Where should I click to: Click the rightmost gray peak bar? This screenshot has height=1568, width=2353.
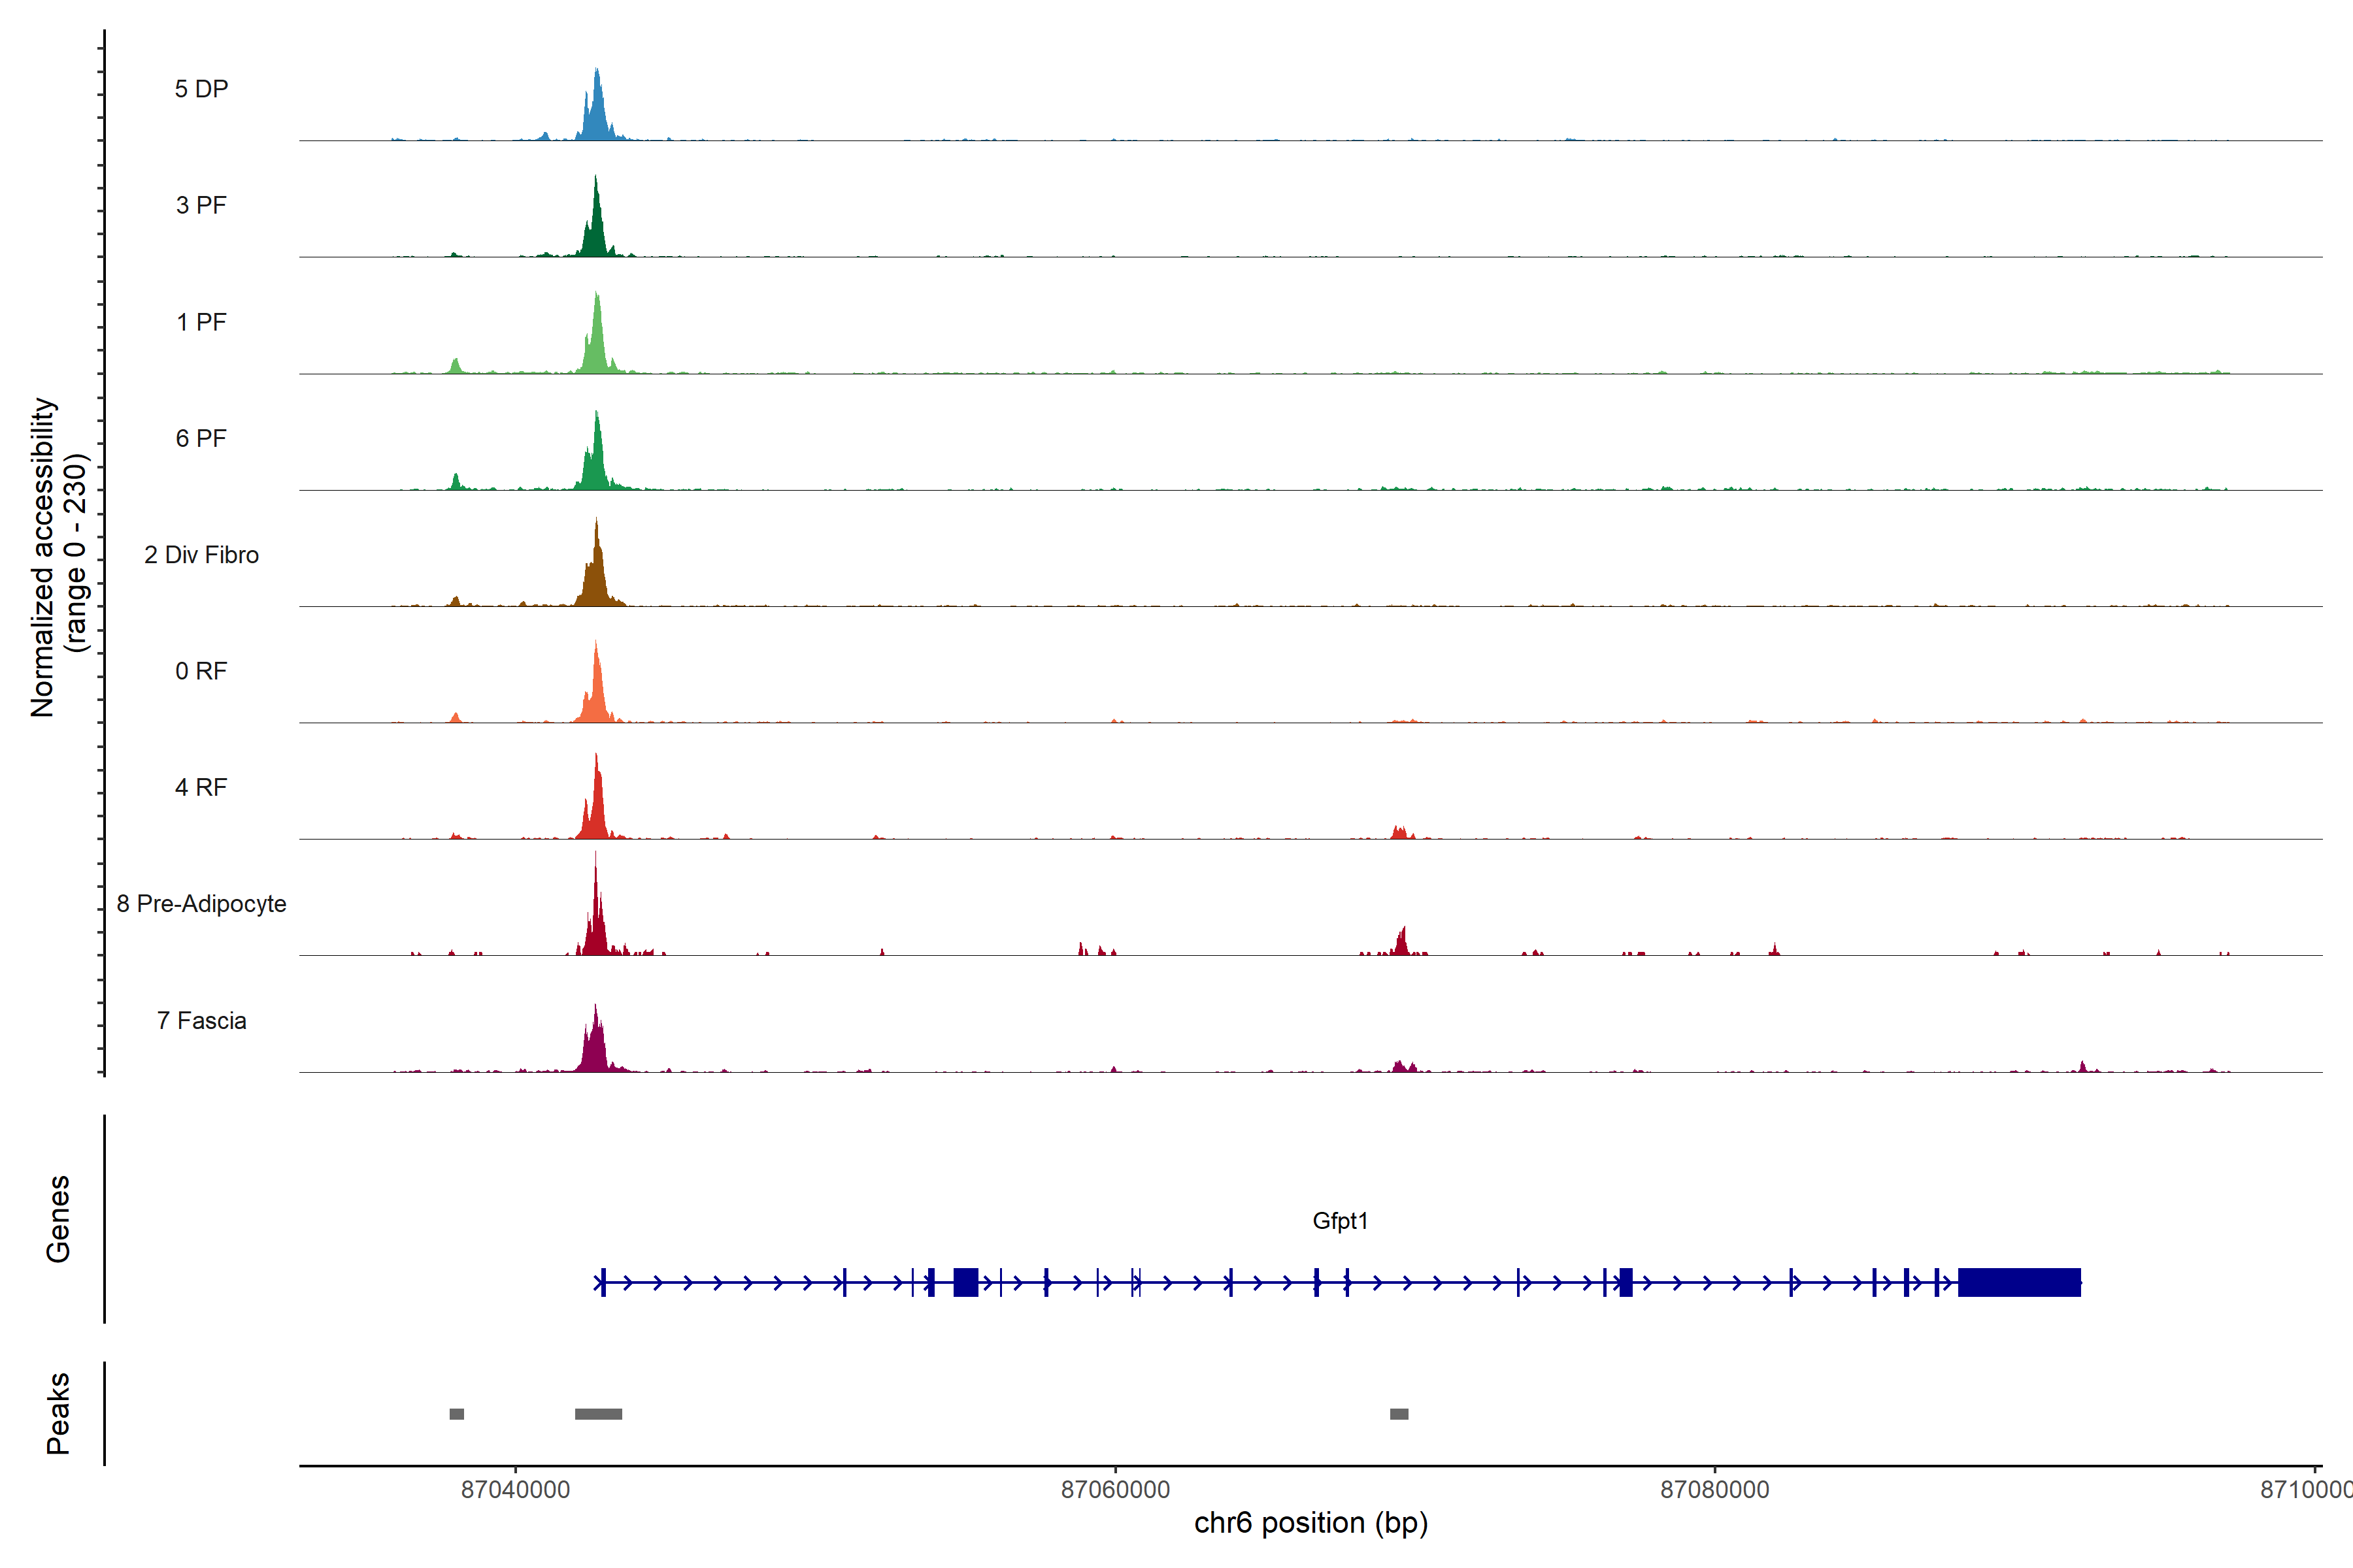[1399, 1414]
